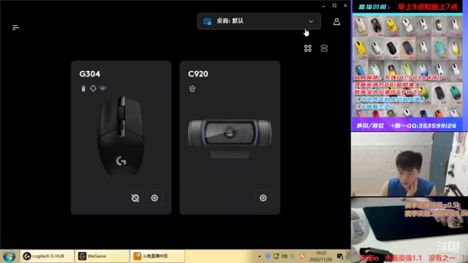Image resolution: width=468 pixels, height=263 pixels.
Task: Click the G304 wireless signal icon
Action: point(103,88)
